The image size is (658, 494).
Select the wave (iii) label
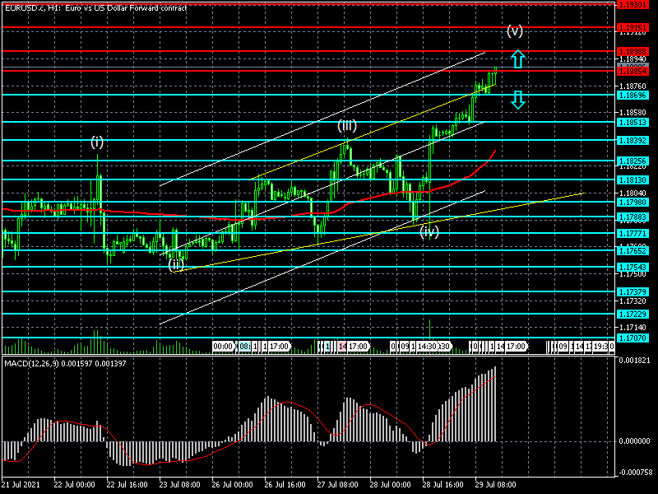click(x=346, y=125)
